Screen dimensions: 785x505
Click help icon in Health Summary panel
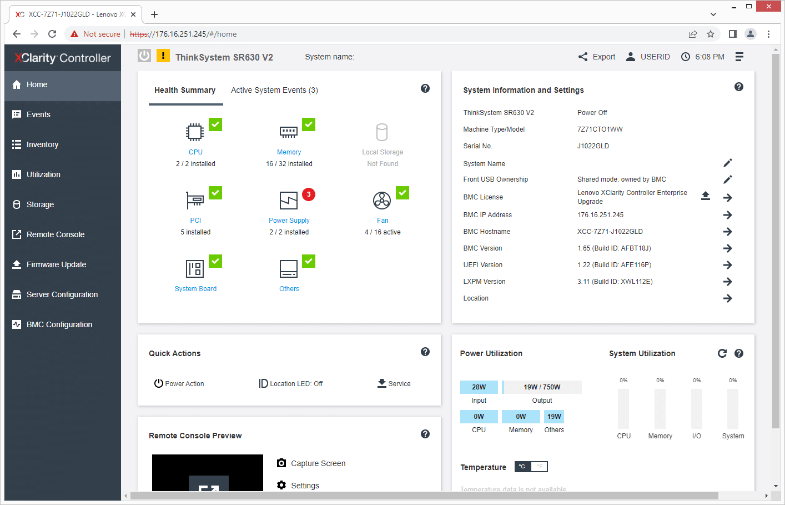point(425,88)
